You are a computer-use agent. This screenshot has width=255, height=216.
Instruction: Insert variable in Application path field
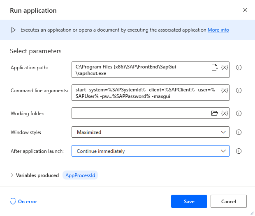(225, 67)
